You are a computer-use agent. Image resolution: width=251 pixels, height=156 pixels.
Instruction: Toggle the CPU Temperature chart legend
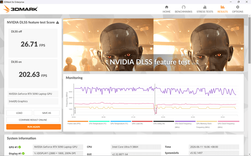point(99,122)
